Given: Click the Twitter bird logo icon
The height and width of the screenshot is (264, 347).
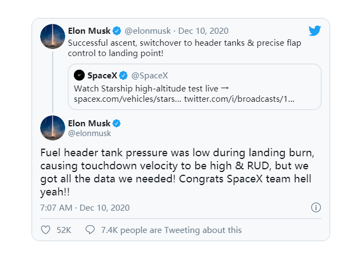Looking at the screenshot, I should (x=315, y=30).
